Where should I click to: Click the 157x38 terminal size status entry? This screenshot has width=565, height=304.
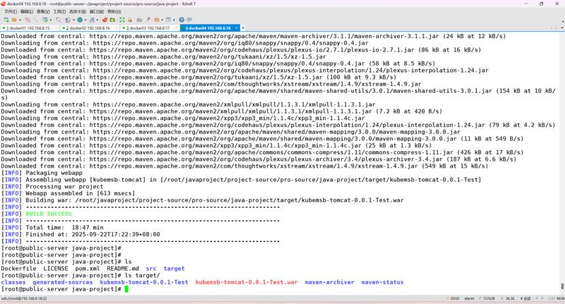tap(489, 299)
